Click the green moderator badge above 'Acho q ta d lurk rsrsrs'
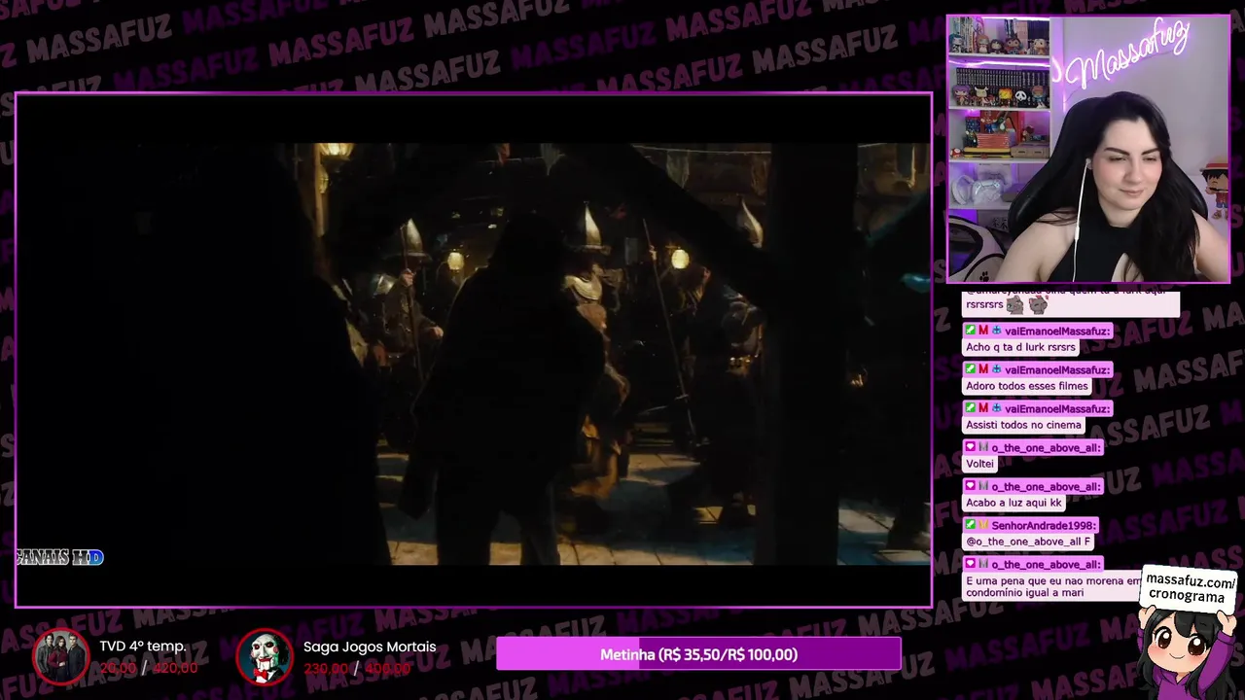 pyautogui.click(x=971, y=331)
